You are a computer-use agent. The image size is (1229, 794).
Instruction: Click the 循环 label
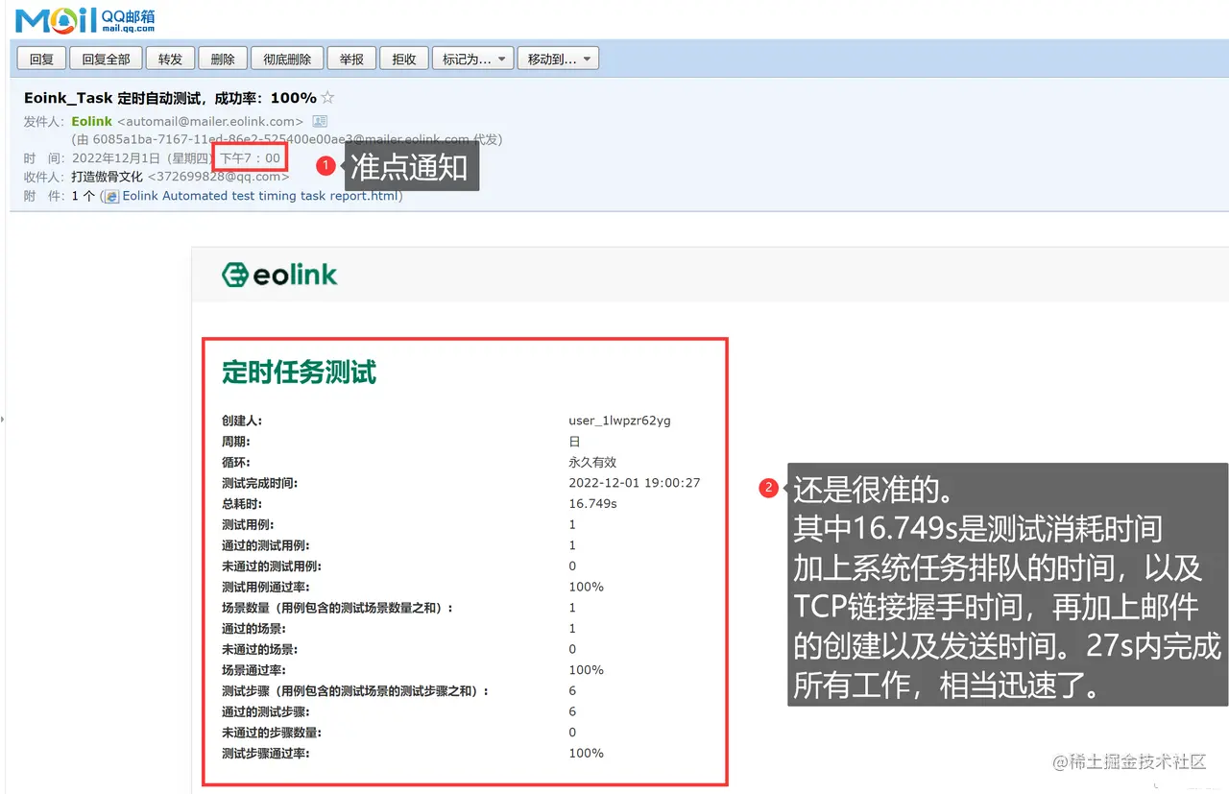coord(235,462)
